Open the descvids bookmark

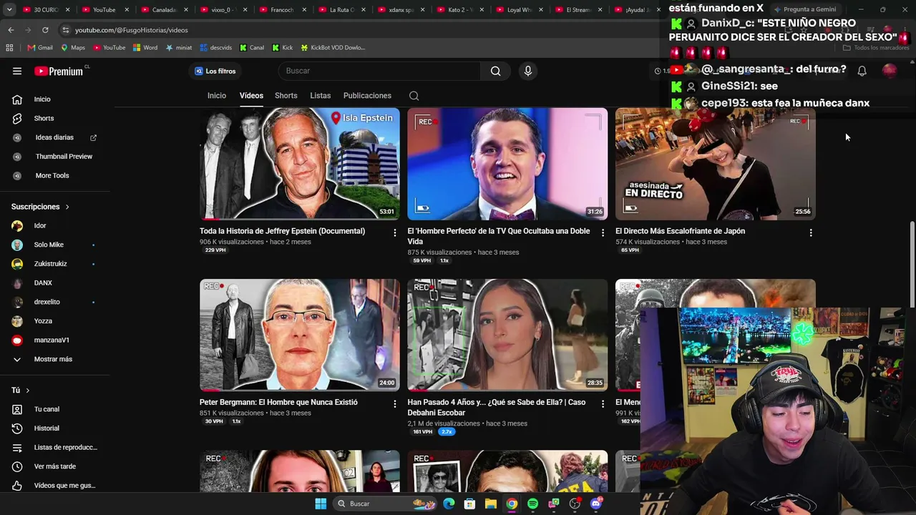pyautogui.click(x=216, y=48)
